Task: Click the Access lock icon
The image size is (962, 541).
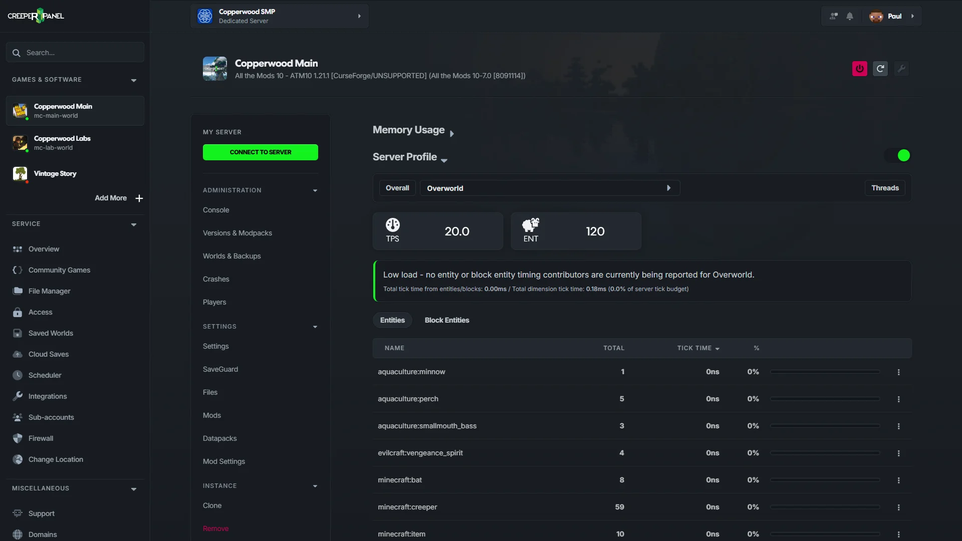Action: 18,312
